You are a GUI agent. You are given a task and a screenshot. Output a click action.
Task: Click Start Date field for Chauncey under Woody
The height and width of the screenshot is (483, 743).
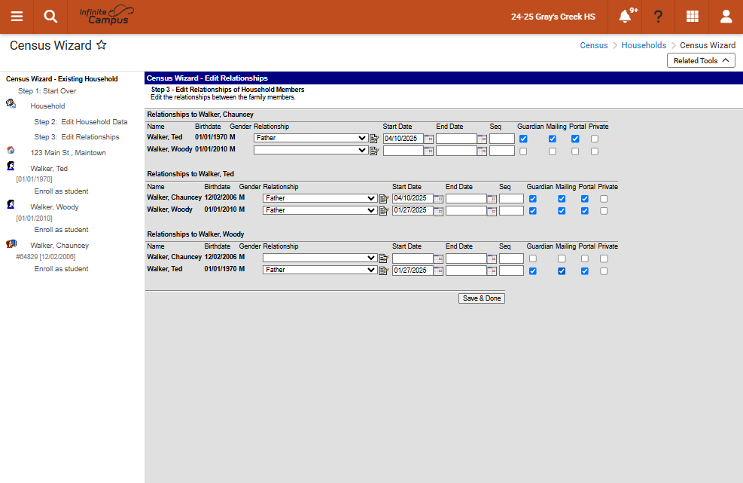click(413, 258)
